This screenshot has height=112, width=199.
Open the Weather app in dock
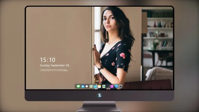pyautogui.click(x=83, y=86)
